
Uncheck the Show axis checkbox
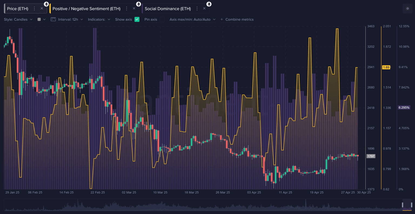click(x=137, y=19)
